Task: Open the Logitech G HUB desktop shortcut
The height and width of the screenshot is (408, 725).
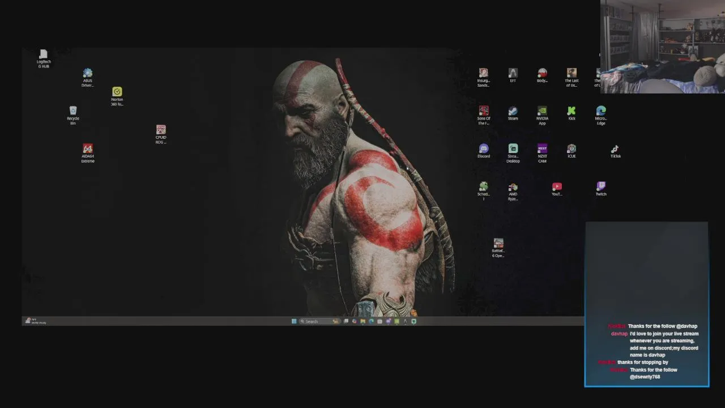Action: click(44, 59)
